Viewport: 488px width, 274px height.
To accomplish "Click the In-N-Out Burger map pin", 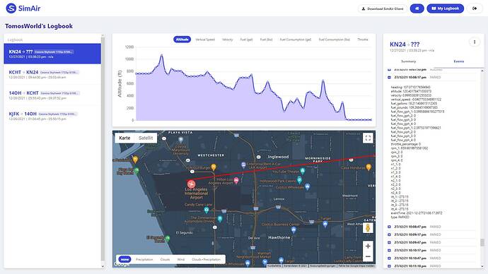I will [214, 167].
